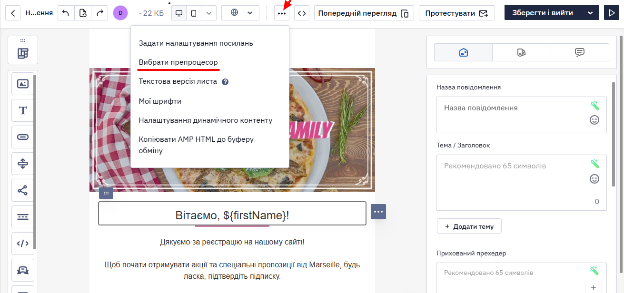Image resolution: width=624 pixels, height=293 pixels.
Task: Click Протестувати button
Action: [457, 13]
